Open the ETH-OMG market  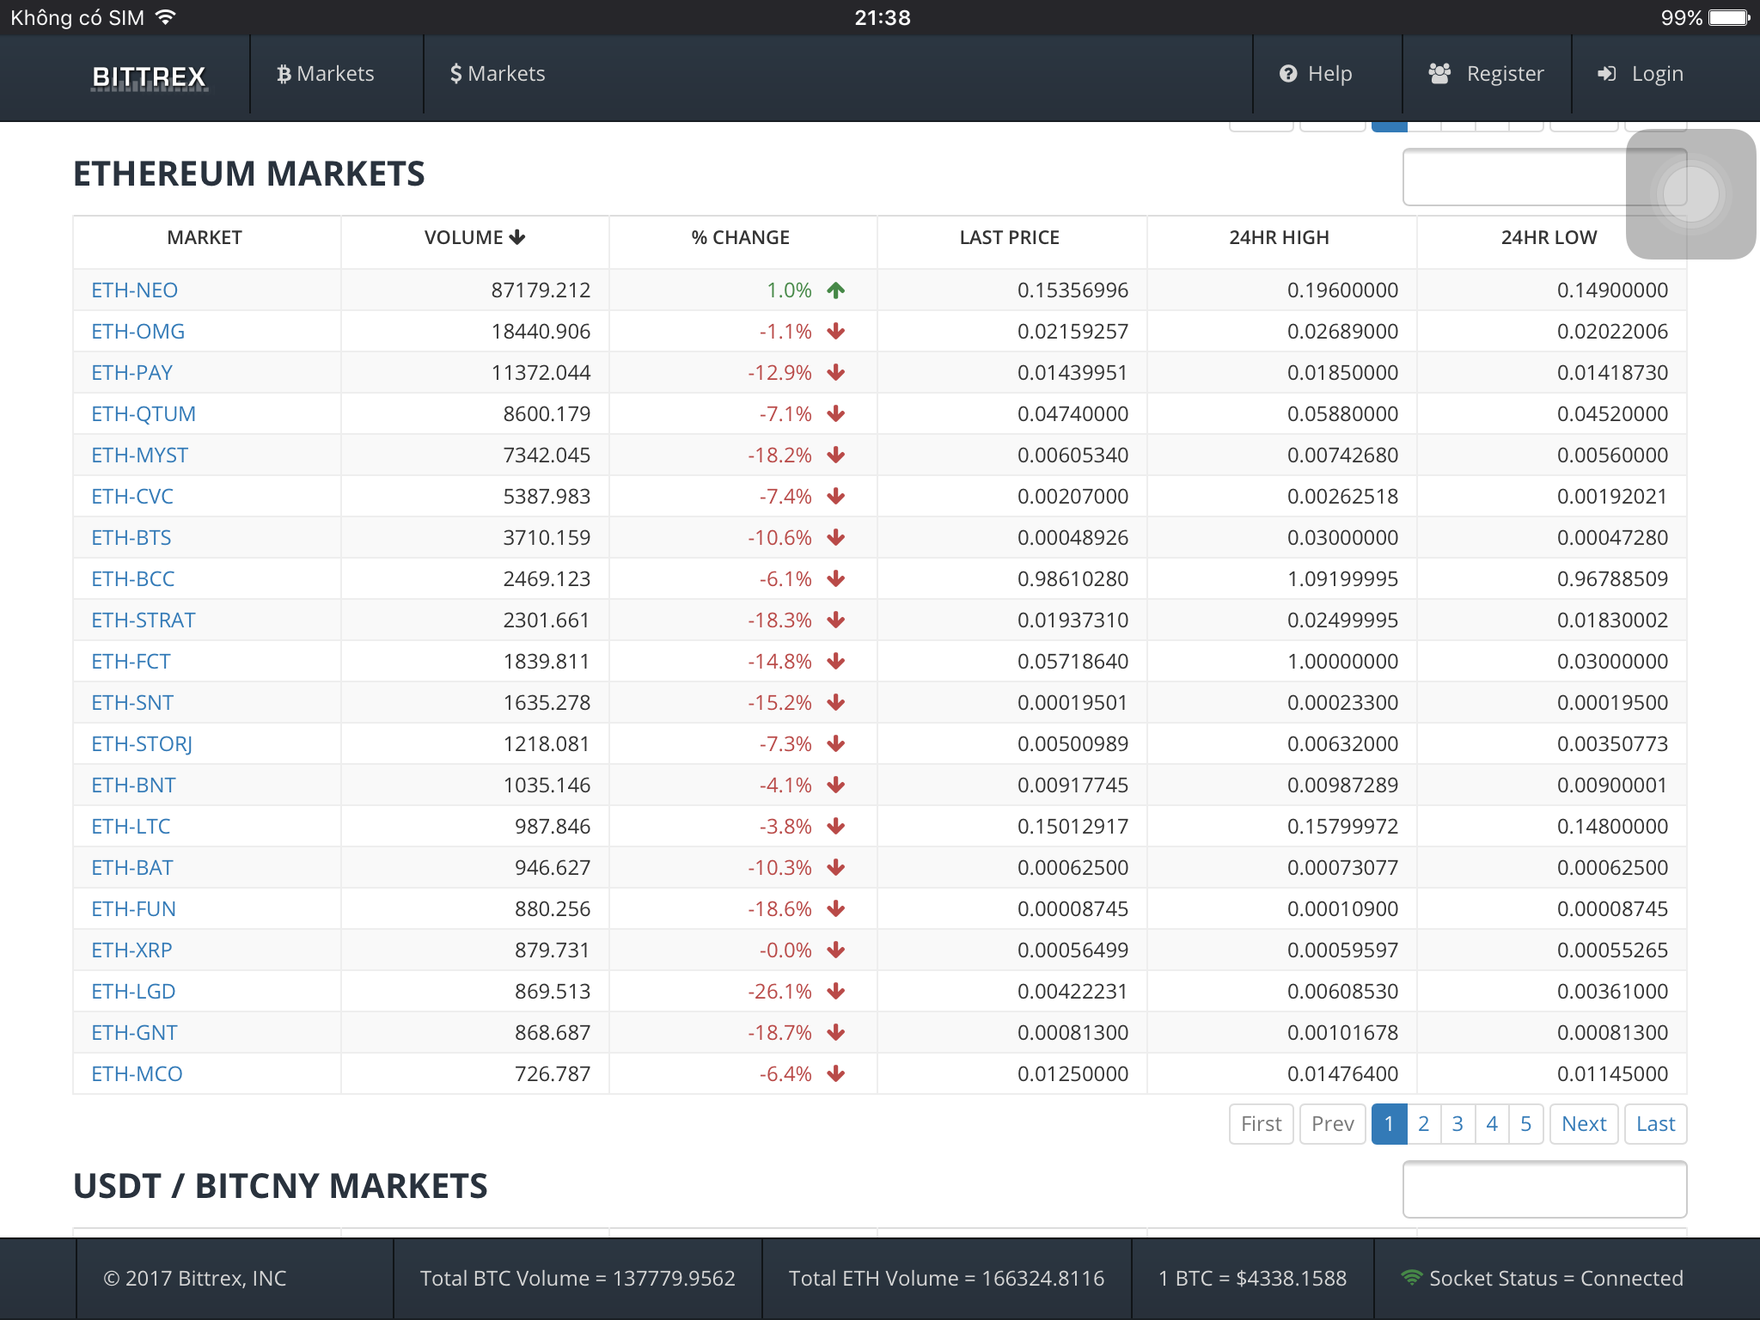138,332
